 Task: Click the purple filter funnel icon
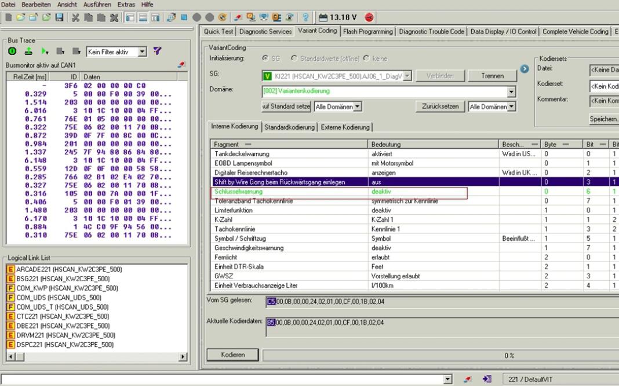point(157,51)
